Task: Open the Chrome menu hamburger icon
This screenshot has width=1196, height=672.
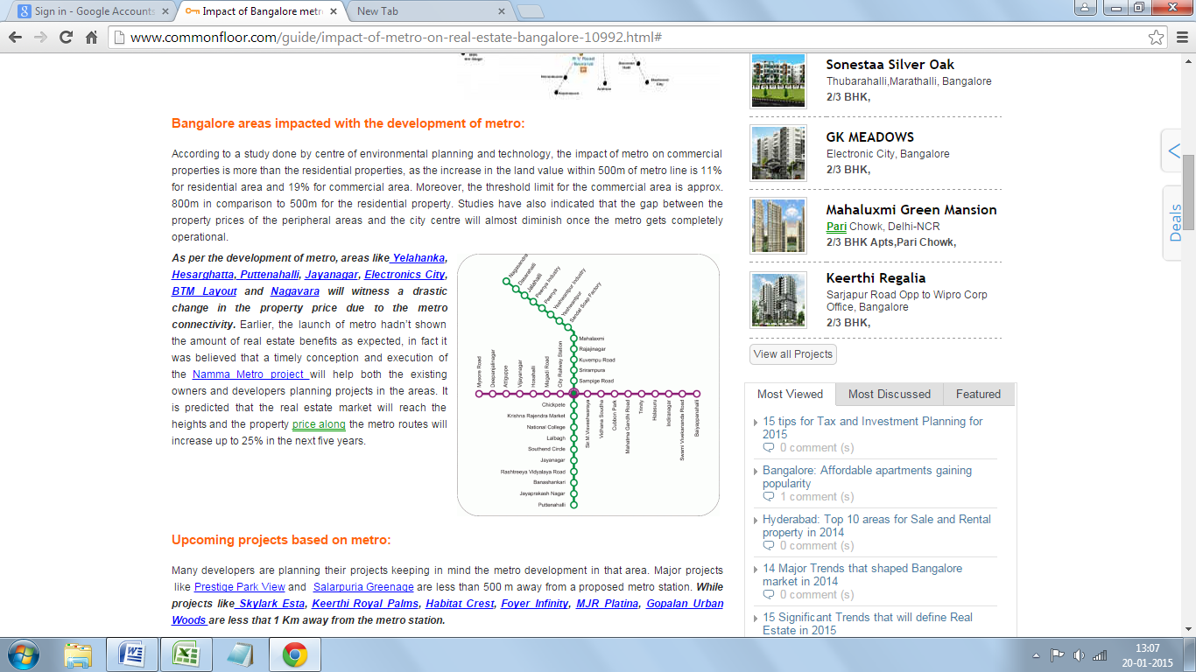Action: pyautogui.click(x=1181, y=38)
